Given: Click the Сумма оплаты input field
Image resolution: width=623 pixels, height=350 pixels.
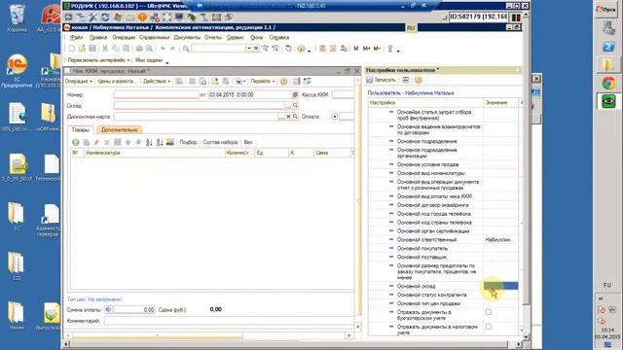Looking at the screenshot, I should pos(134,309).
